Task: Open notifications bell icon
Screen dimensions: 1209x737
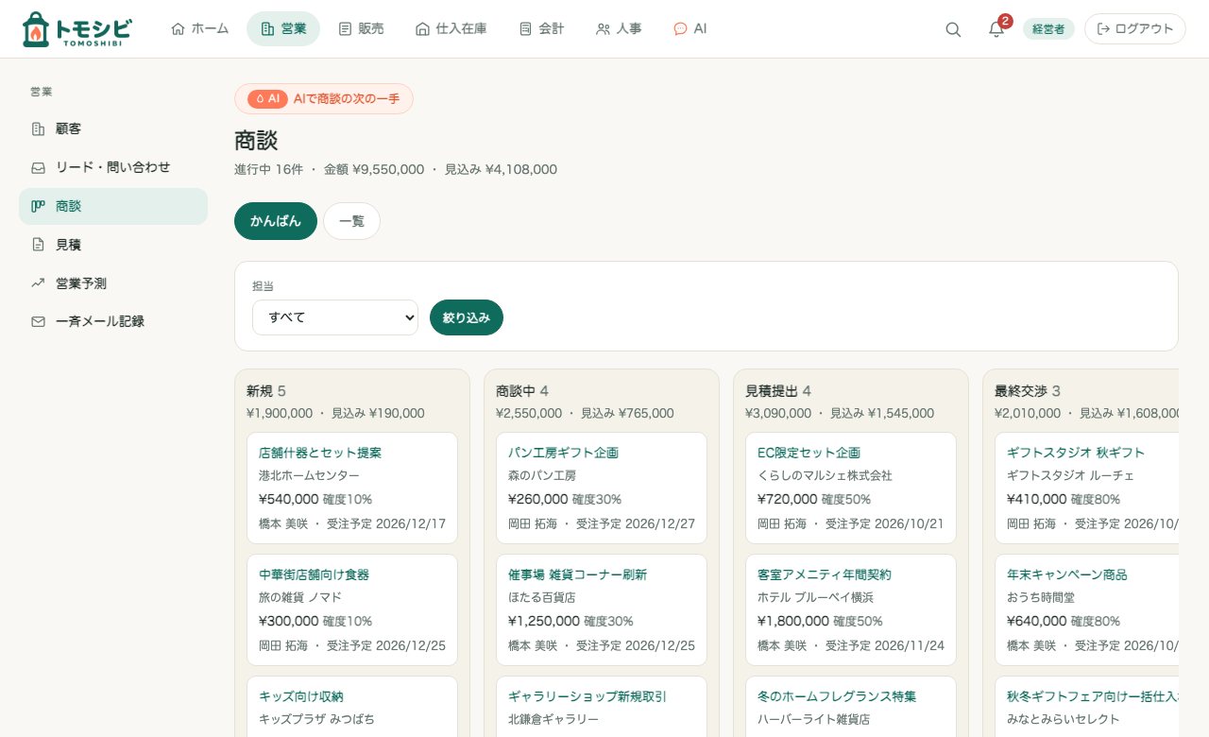Action: (996, 29)
